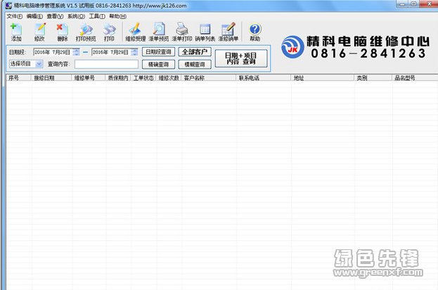The width and height of the screenshot is (438, 290).
Task: Click the 日期段查询 button
Action: [x=158, y=52]
